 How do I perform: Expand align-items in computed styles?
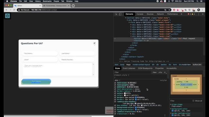[x=170, y=104]
